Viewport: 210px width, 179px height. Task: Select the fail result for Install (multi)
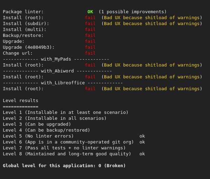pyautogui.click(x=90, y=30)
